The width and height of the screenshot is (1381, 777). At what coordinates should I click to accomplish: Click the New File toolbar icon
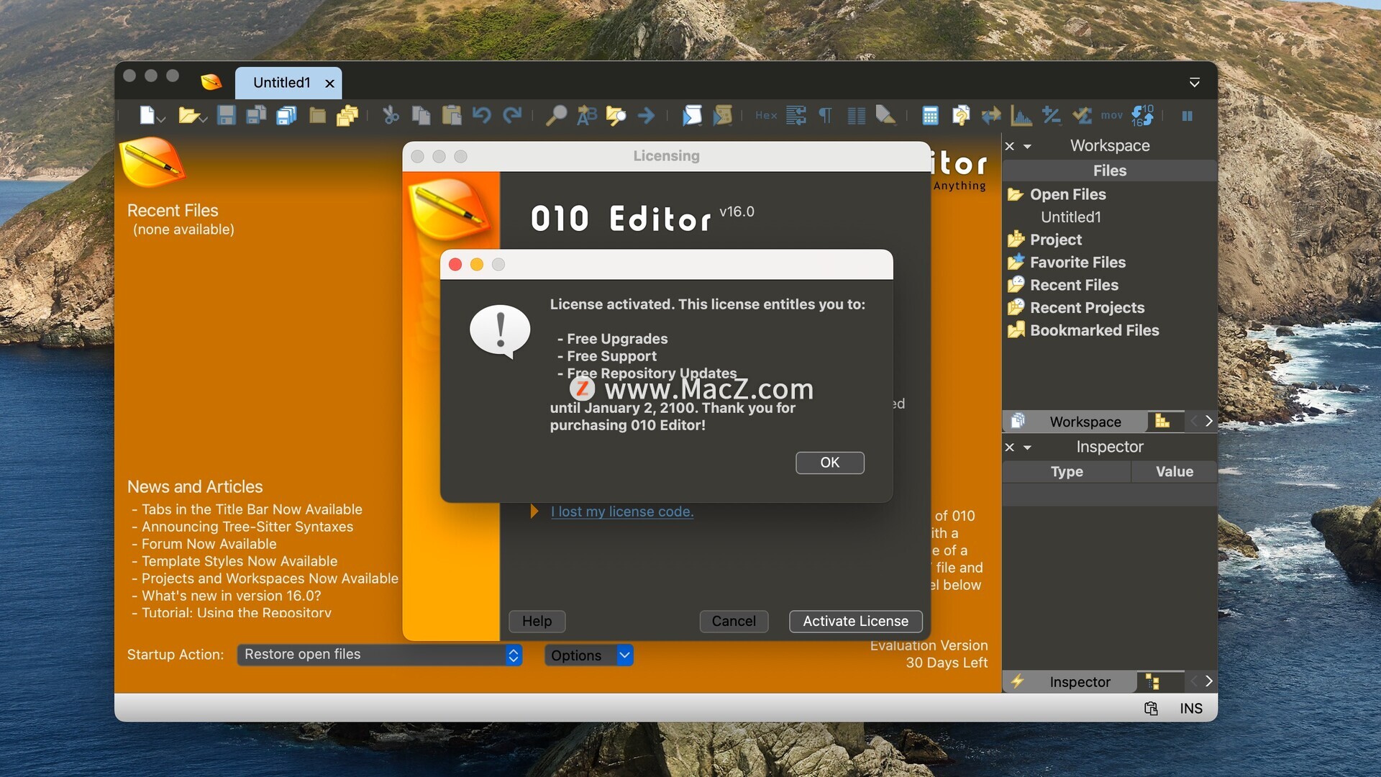[147, 115]
